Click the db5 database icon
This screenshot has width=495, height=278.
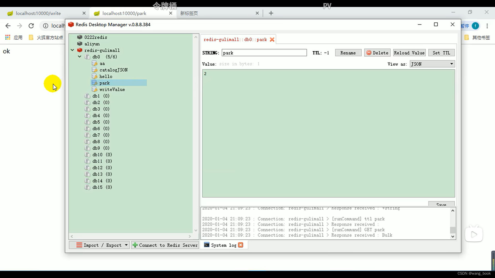click(87, 122)
